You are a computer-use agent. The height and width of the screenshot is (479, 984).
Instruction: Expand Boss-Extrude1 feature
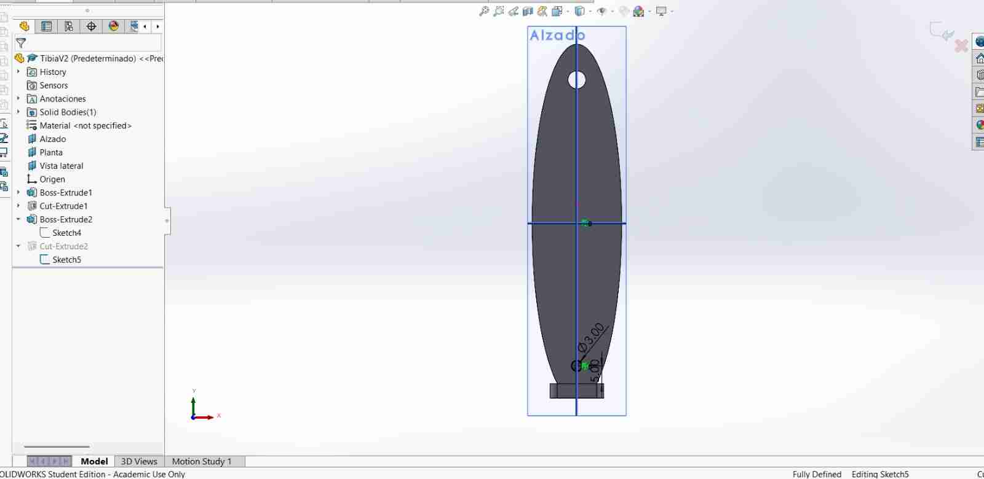coord(18,192)
